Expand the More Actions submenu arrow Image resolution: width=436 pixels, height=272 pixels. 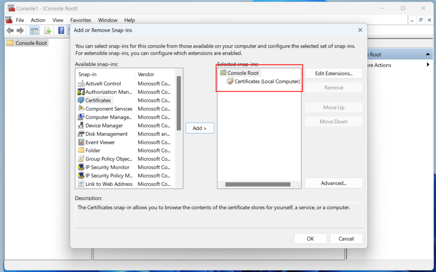(x=428, y=65)
